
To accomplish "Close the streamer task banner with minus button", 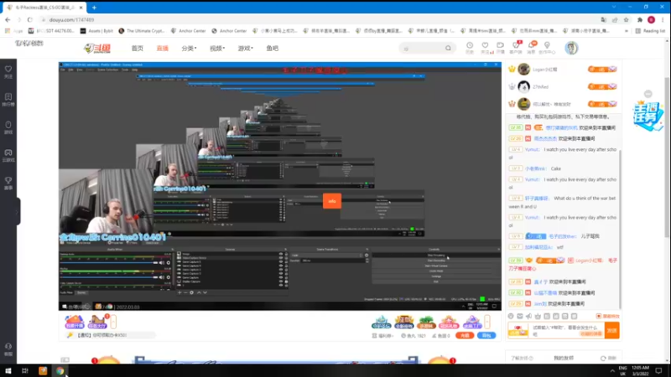I will pos(648,94).
